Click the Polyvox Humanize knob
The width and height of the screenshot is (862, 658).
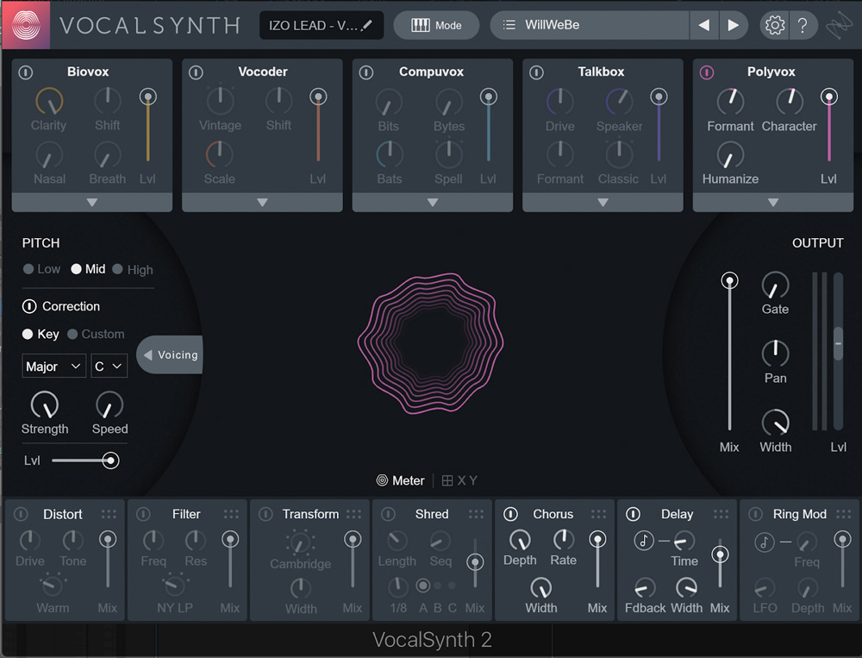tap(730, 154)
